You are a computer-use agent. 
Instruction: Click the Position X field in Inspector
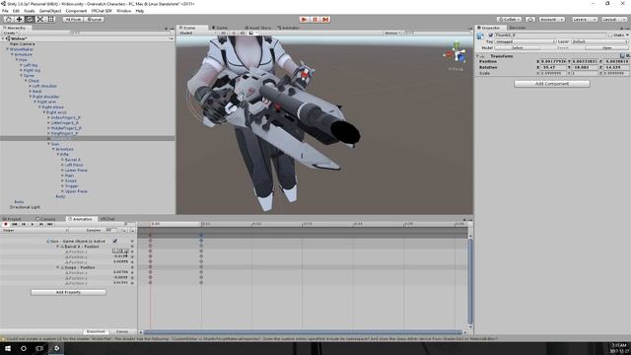(553, 61)
